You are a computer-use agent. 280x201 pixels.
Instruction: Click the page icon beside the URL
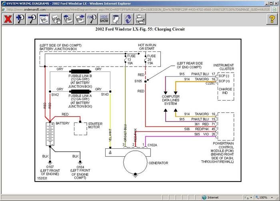(x=4, y=10)
